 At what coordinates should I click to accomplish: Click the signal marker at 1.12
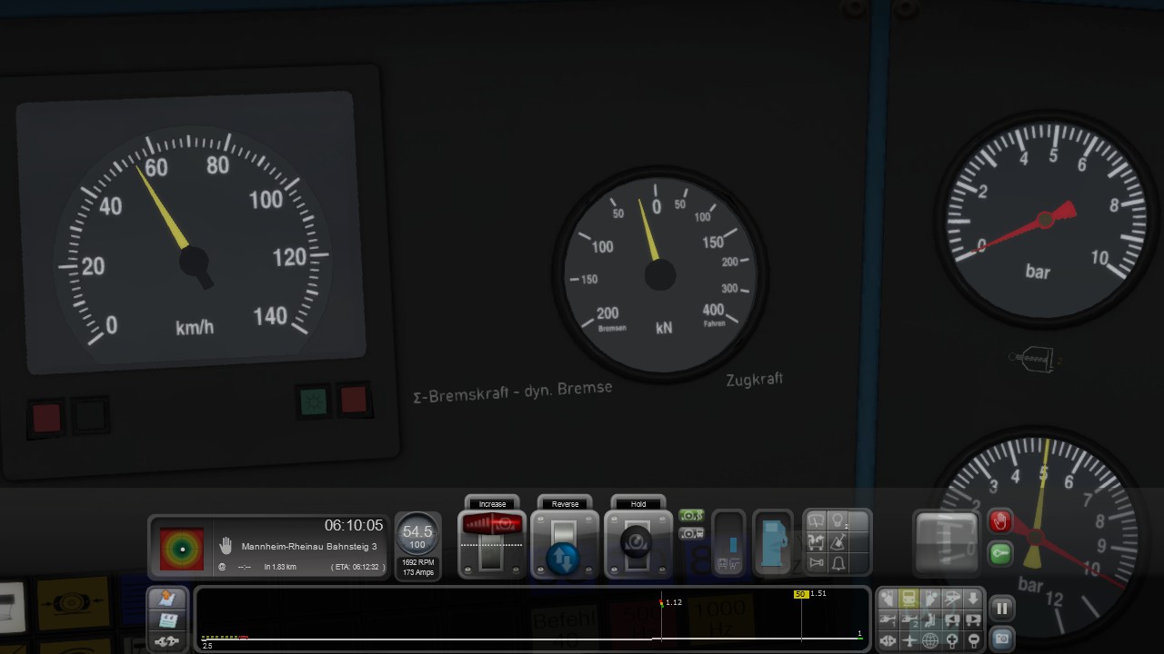(661, 602)
